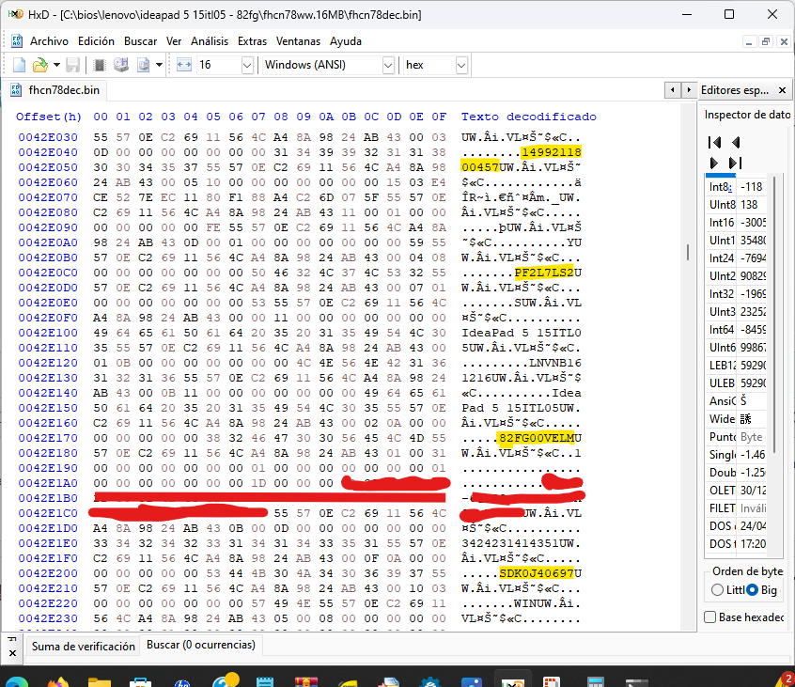Go to previous byte in data inspector

[x=736, y=142]
